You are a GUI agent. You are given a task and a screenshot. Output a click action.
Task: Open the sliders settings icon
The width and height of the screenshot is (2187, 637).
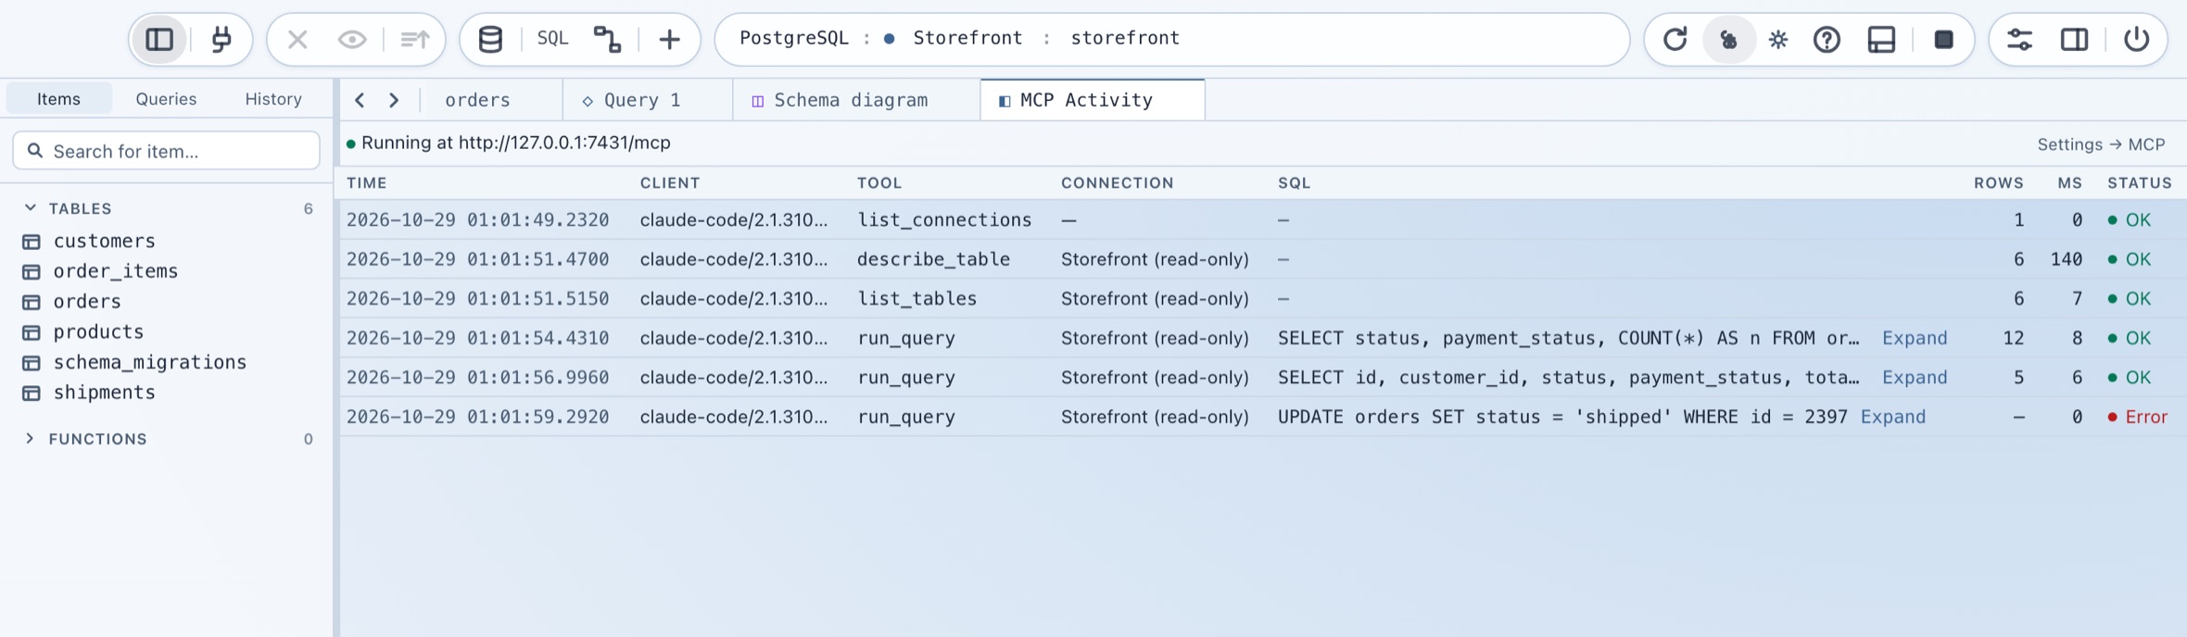pos(2019,39)
